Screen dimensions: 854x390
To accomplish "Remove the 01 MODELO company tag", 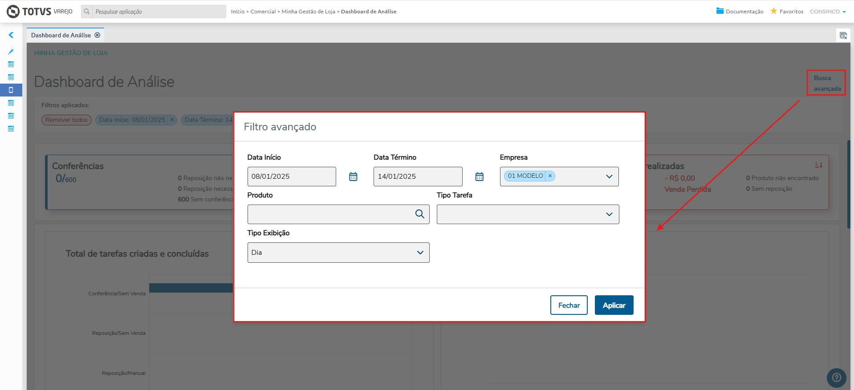I will point(550,176).
